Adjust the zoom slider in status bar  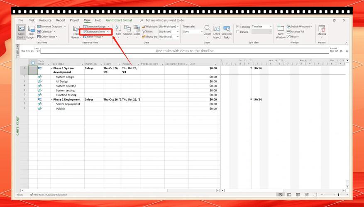pyautogui.click(x=338, y=195)
